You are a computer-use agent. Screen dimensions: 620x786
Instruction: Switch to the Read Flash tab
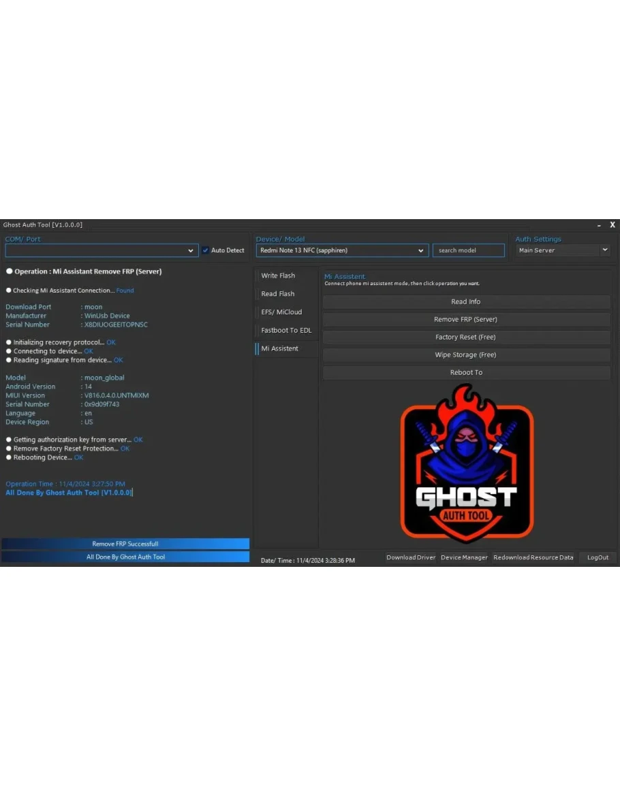[278, 294]
